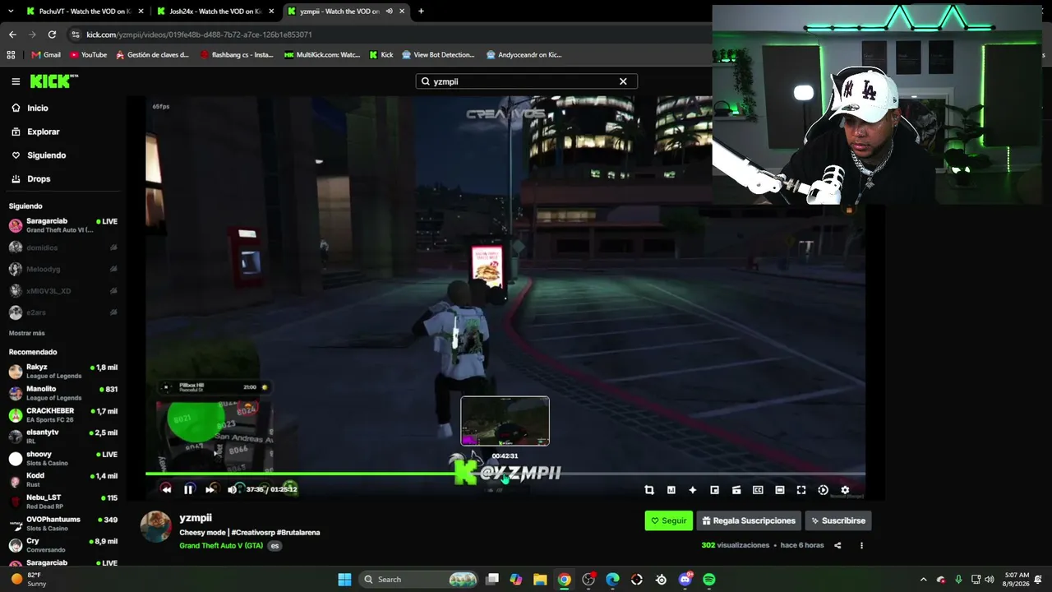Viewport: 1052px width, 592px height.
Task: Open the Andyoceandr on Kick bookmark
Action: [524, 55]
